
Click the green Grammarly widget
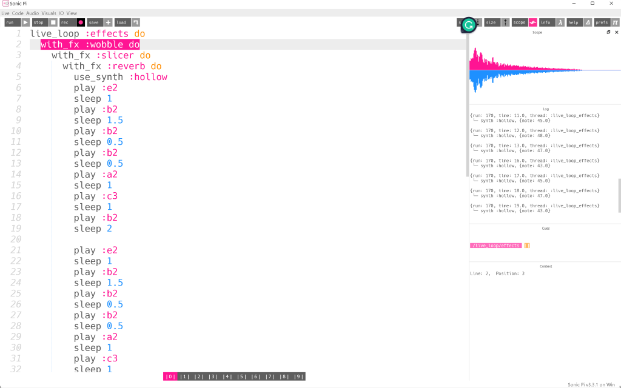click(469, 25)
